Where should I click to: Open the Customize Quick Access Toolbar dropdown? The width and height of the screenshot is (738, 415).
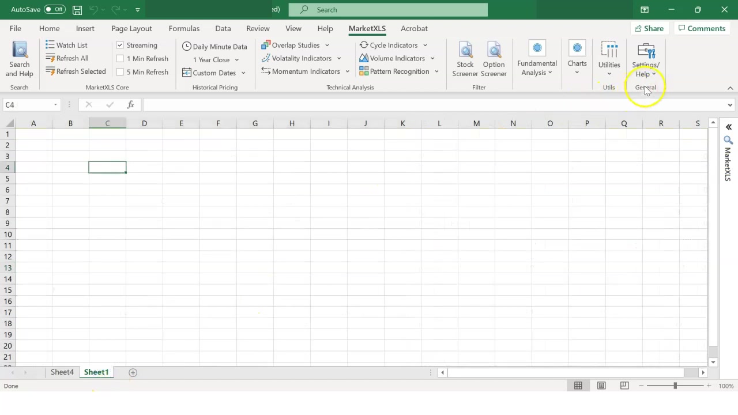click(137, 10)
